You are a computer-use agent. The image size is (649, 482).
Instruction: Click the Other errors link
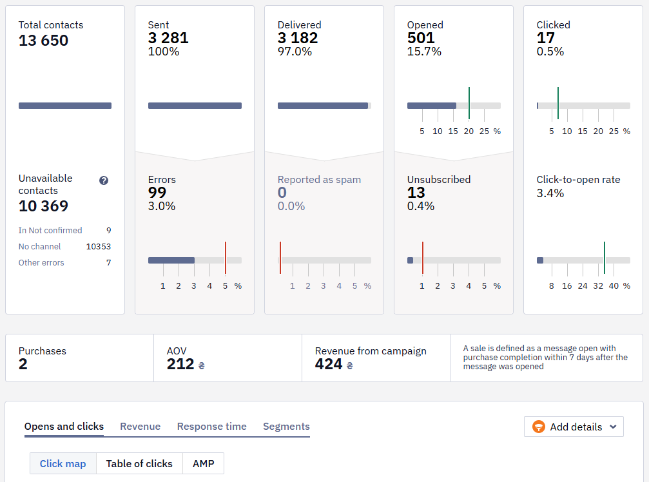pos(41,263)
